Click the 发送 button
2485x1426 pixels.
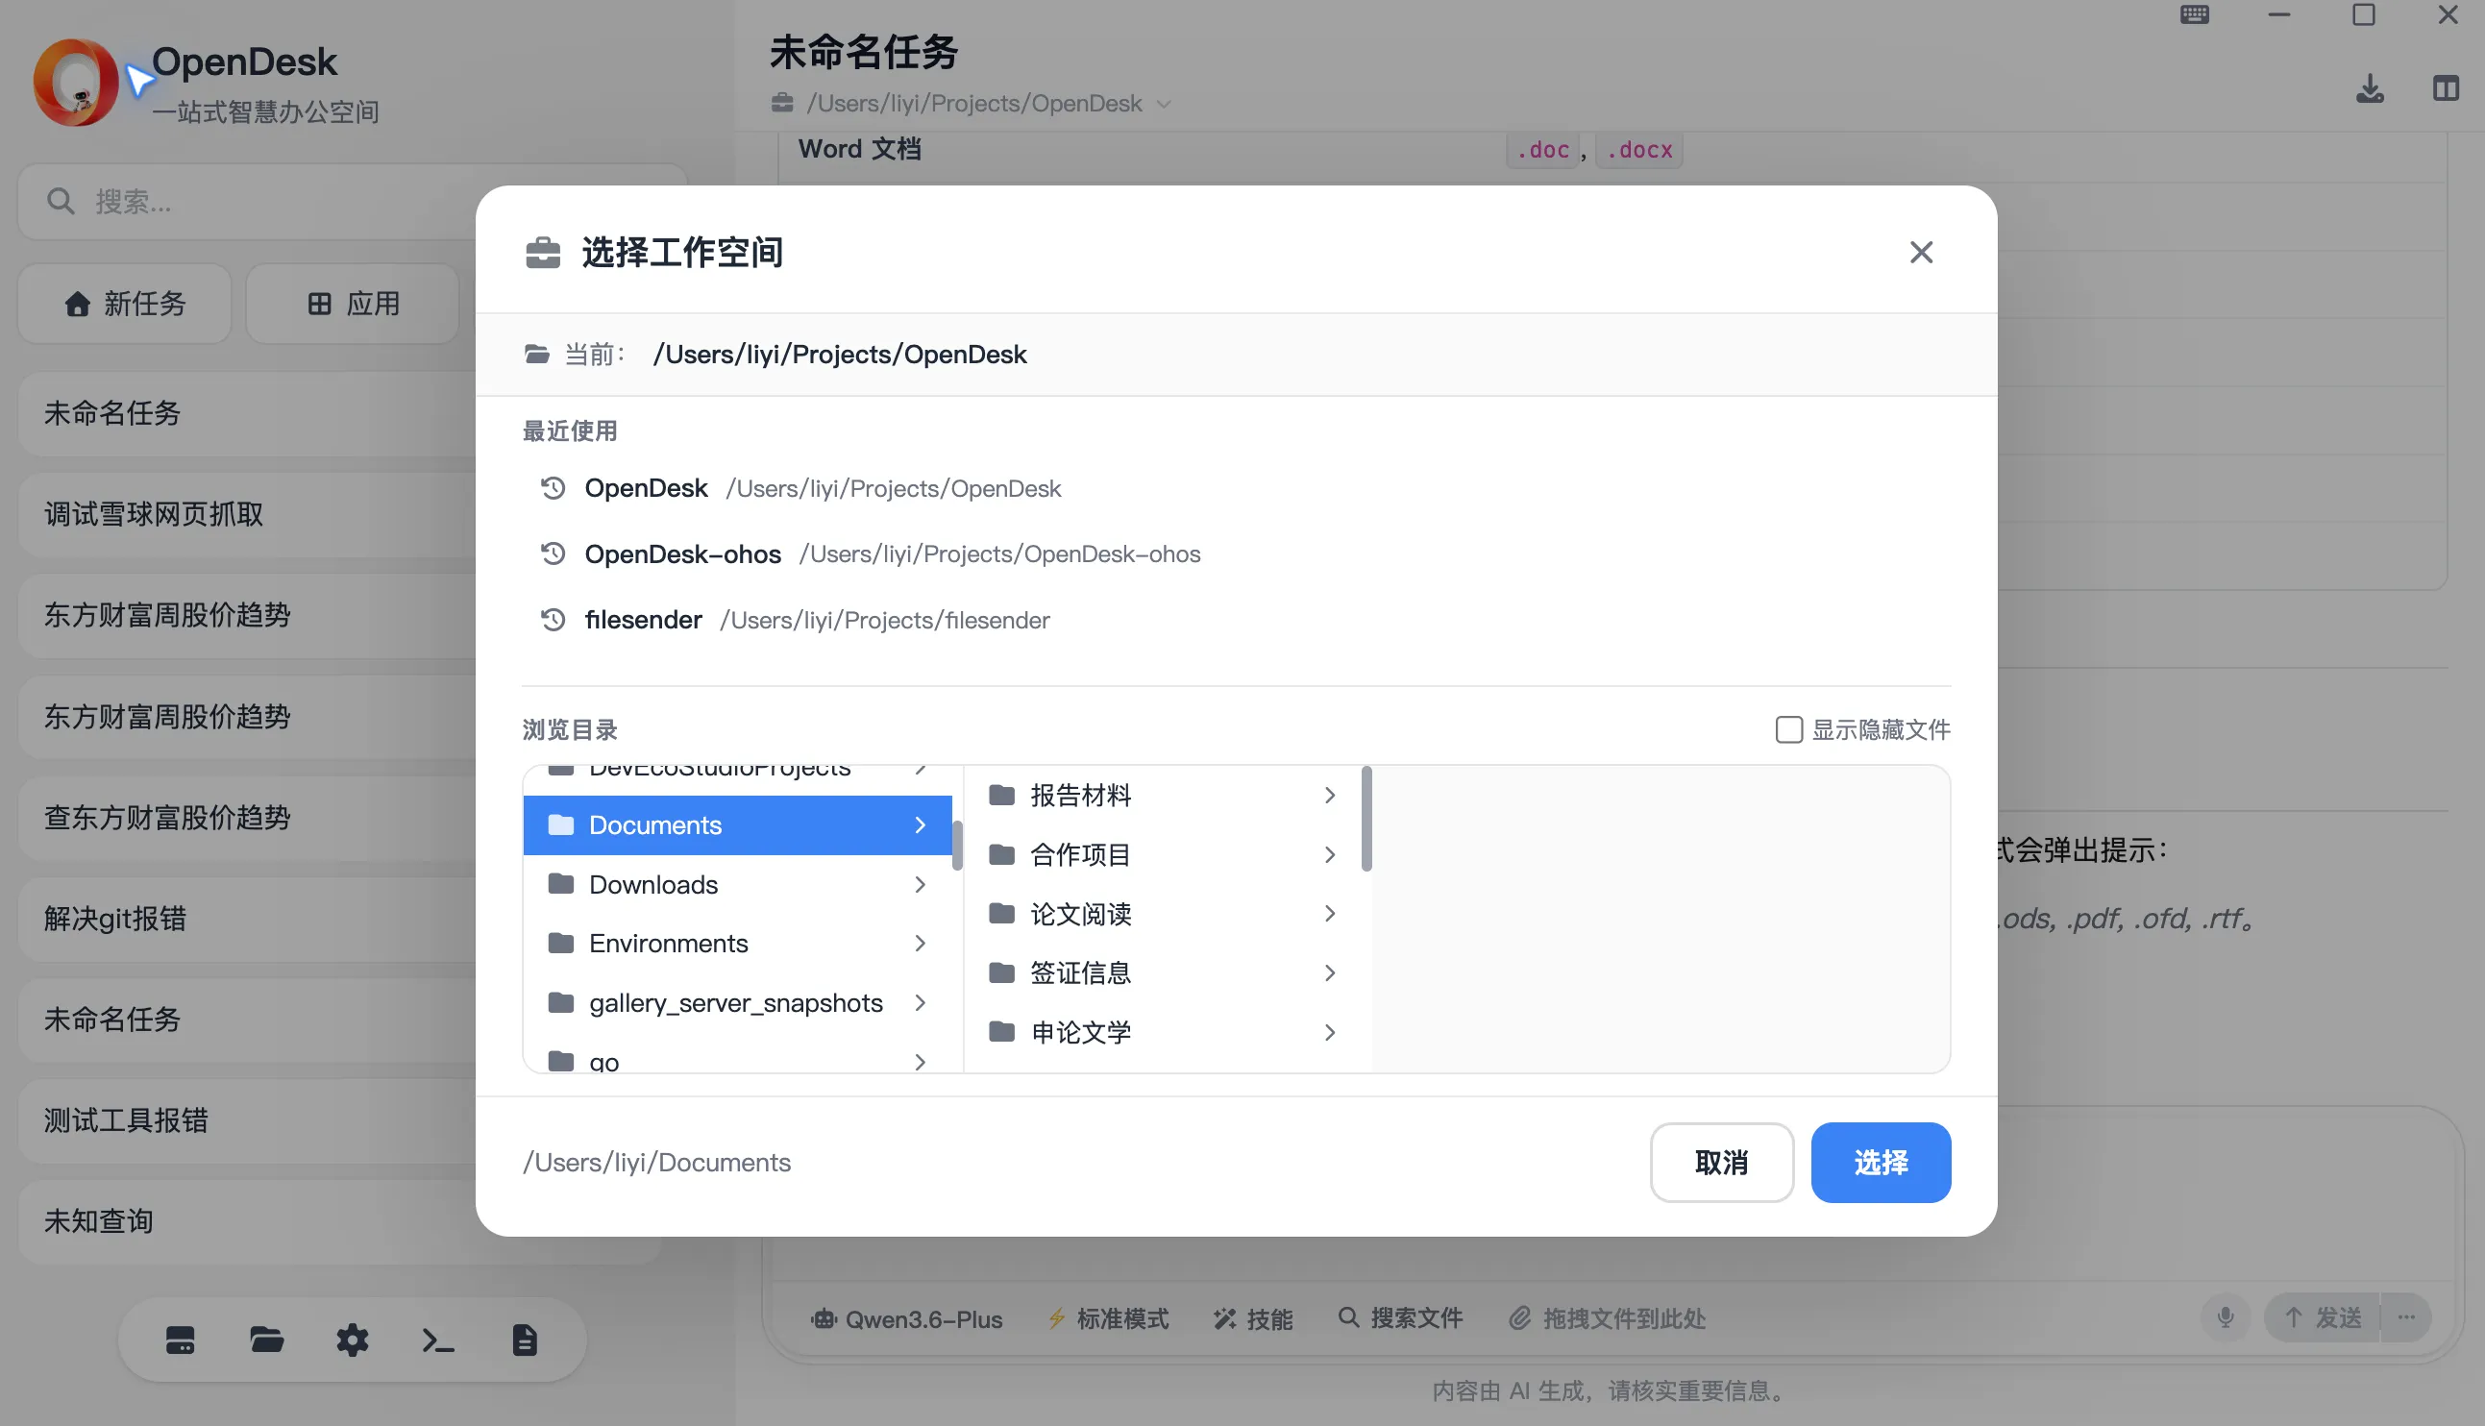tap(2322, 1317)
